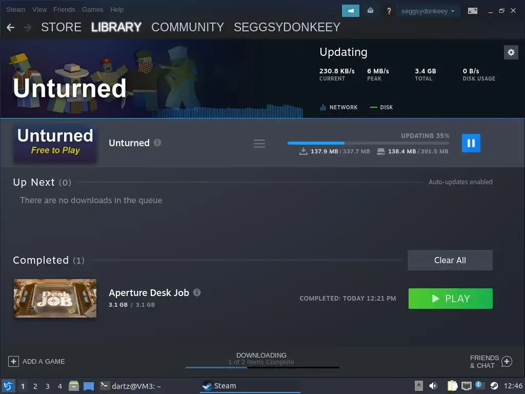Click the Unturned Free to Play thumbnail
Screen dimensions: 525x394
(x=55, y=143)
